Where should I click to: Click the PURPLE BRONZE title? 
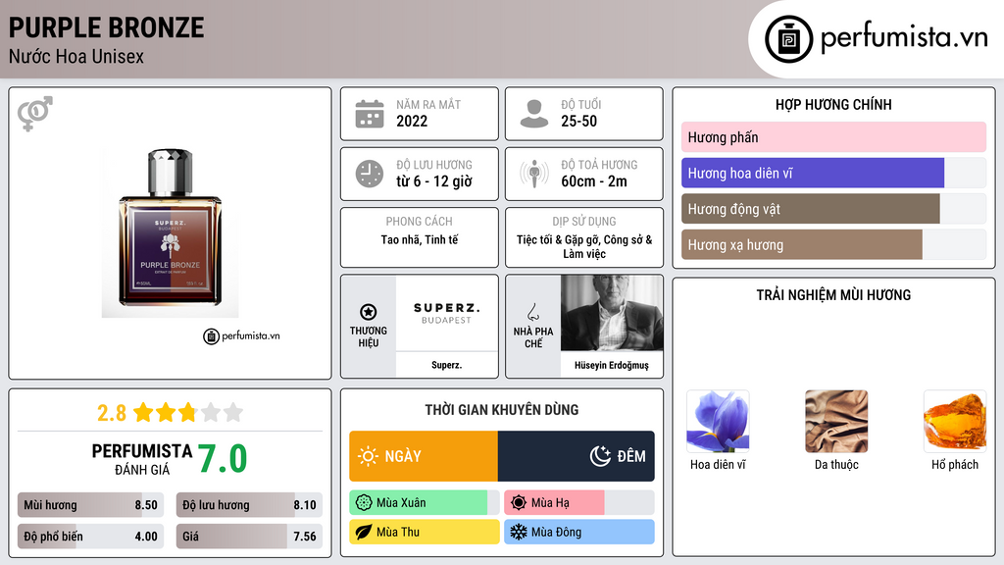tap(106, 27)
